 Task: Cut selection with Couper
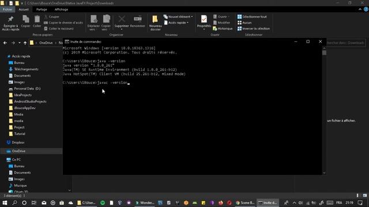coord(52,17)
